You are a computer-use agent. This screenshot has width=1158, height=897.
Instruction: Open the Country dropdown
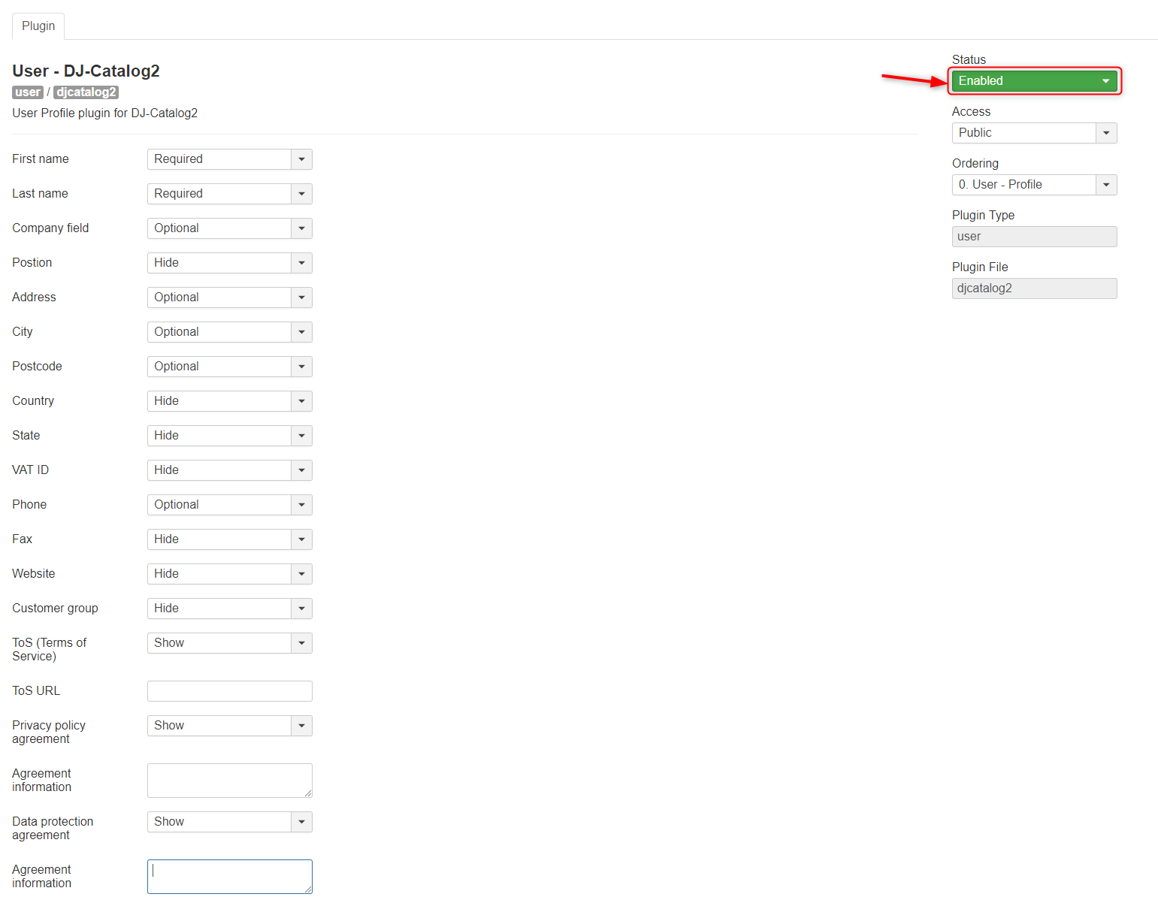tap(230, 401)
